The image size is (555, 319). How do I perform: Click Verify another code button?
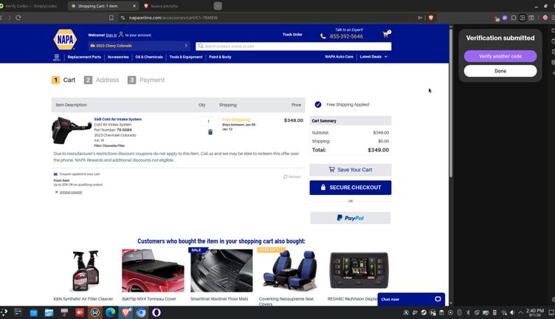500,56
